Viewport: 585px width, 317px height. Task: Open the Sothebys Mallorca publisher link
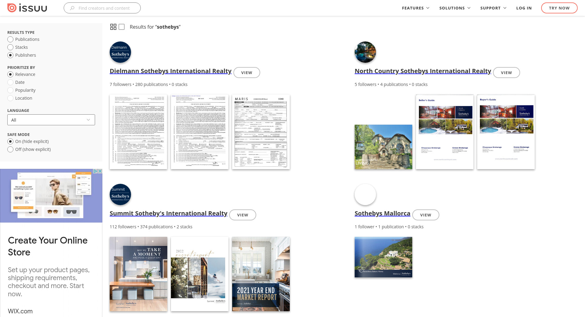(x=382, y=213)
